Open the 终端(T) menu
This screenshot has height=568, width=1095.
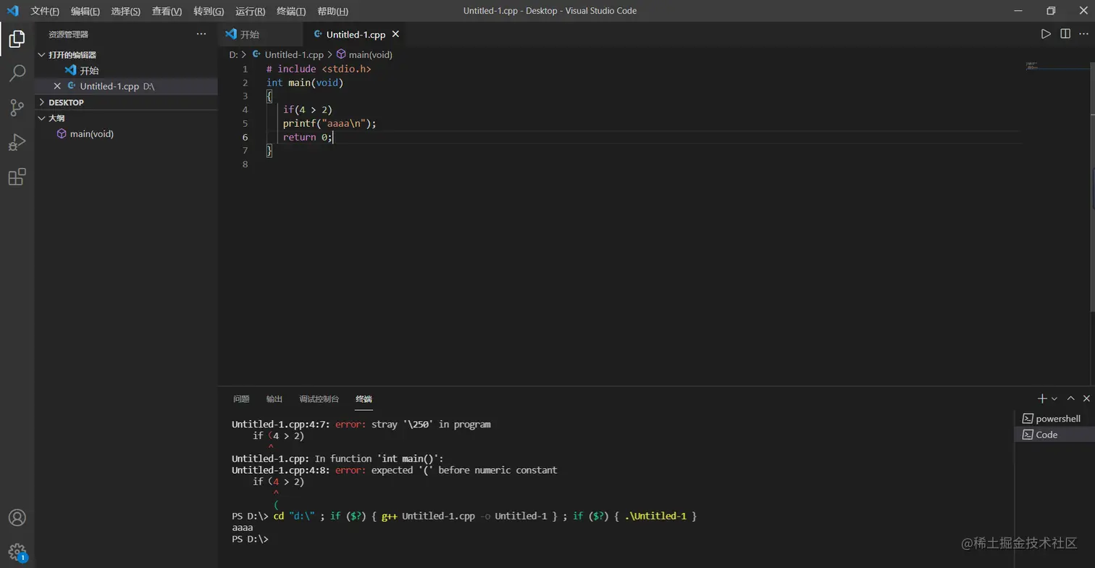291,11
